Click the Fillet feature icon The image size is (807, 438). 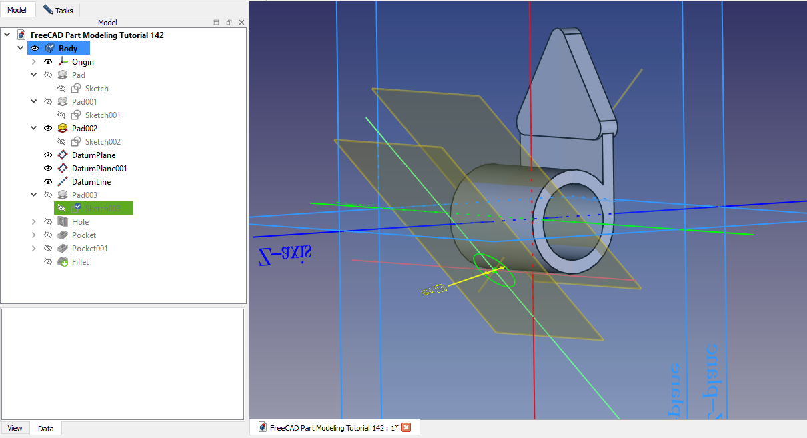click(x=63, y=262)
